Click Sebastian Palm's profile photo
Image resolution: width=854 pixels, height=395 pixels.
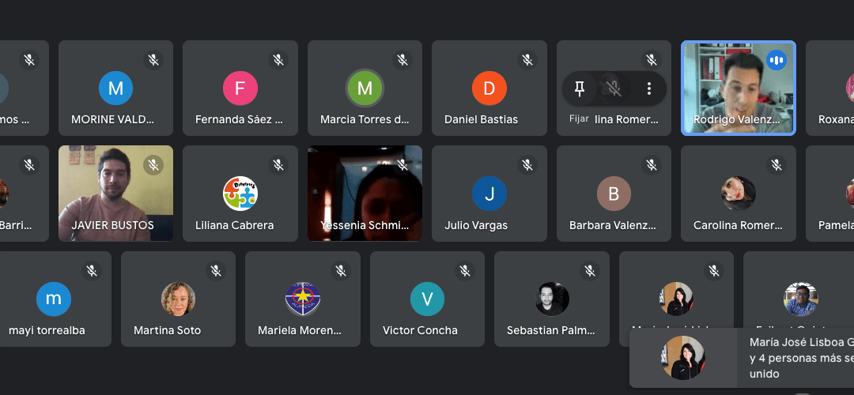[x=552, y=299]
